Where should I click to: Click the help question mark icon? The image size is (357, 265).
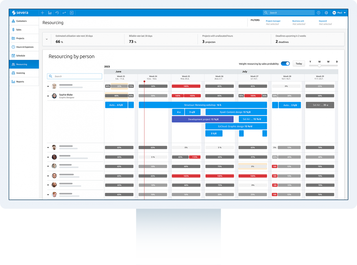(x=319, y=13)
